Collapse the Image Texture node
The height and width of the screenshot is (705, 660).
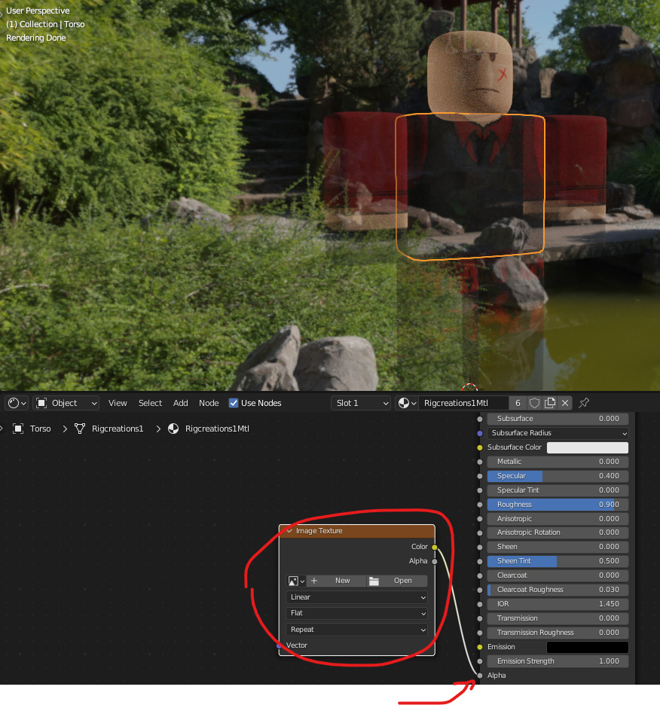click(289, 531)
